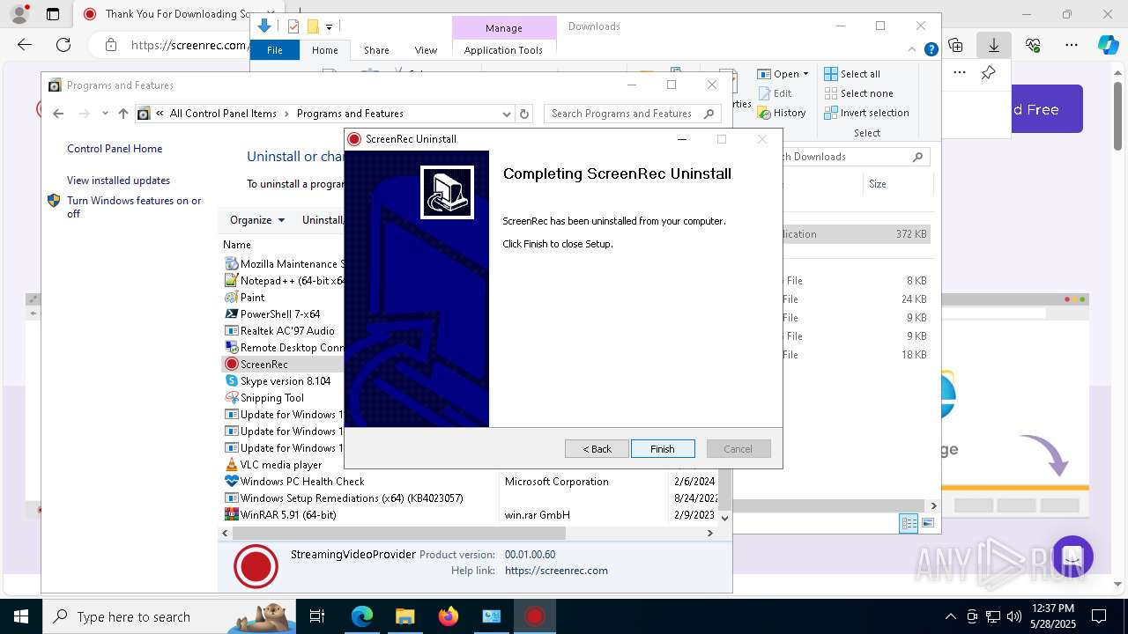The width and height of the screenshot is (1128, 634).
Task: Open Application Tools tab
Action: coord(503,50)
